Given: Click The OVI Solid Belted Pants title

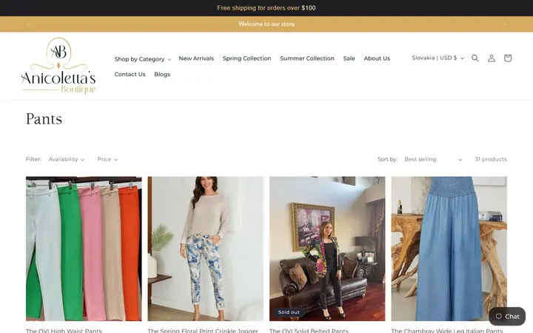Looking at the screenshot, I should 309,330.
